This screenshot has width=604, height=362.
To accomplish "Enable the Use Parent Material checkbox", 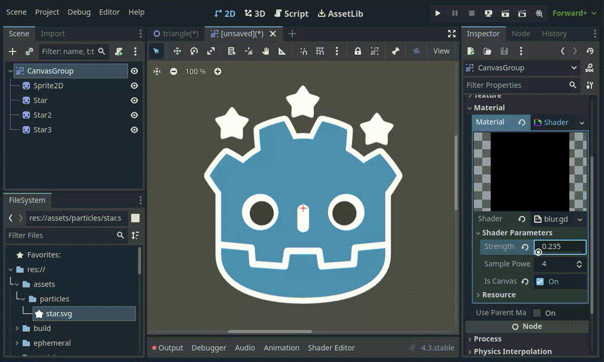I will [537, 313].
